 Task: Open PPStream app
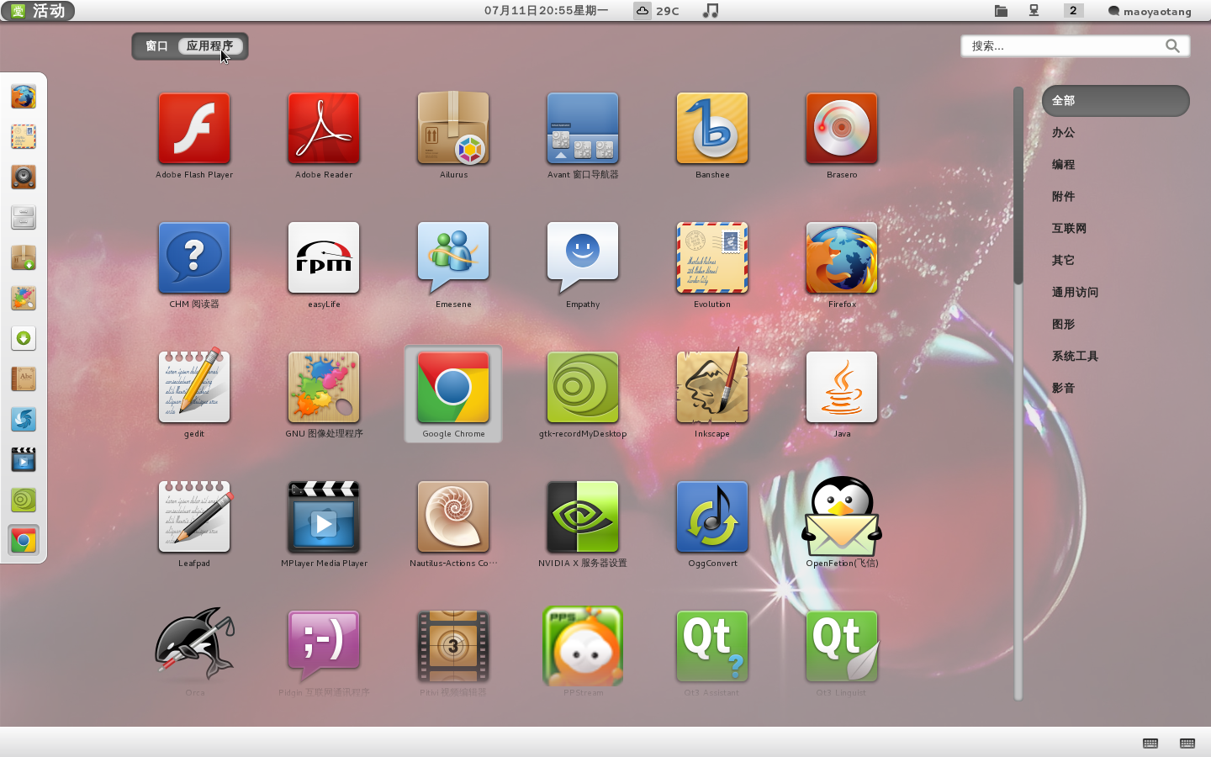[x=583, y=647]
